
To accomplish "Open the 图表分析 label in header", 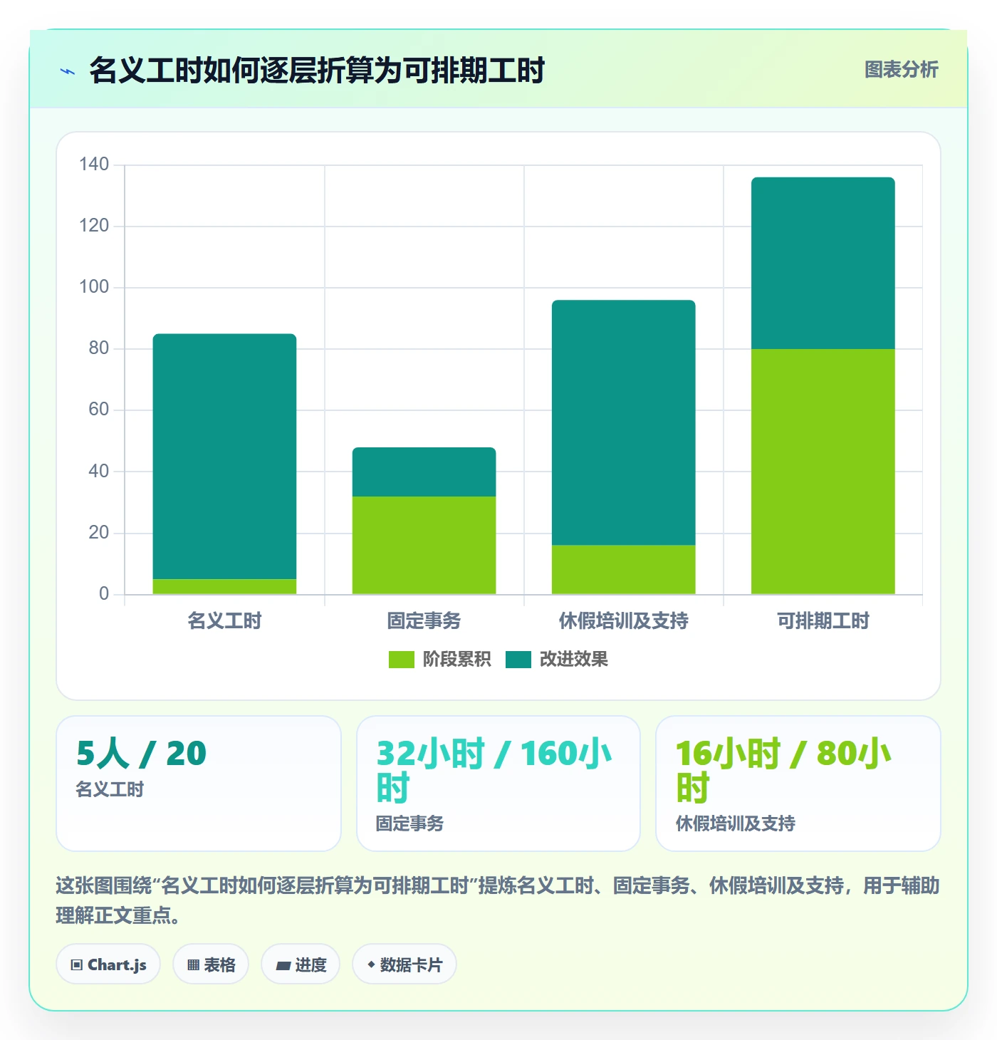I will coord(902,70).
